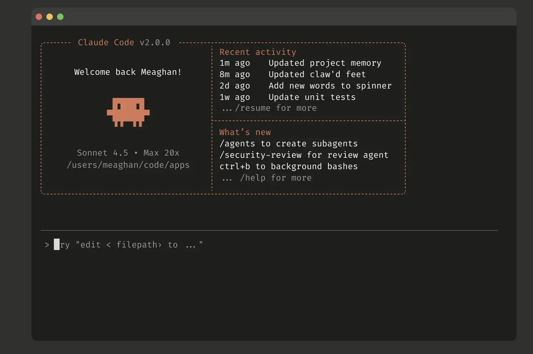Click the green maximize window button

(60, 17)
